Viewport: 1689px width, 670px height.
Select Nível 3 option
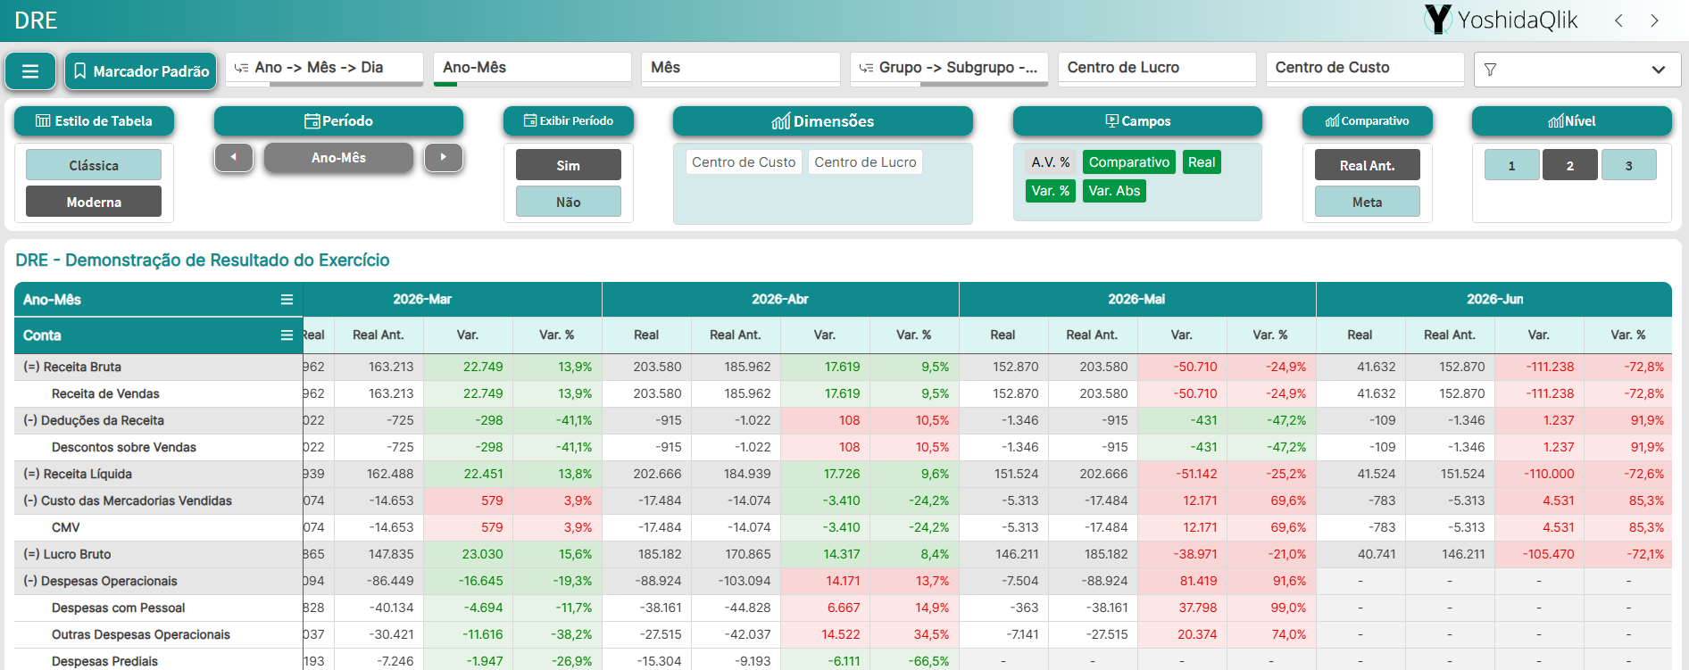pyautogui.click(x=1628, y=165)
